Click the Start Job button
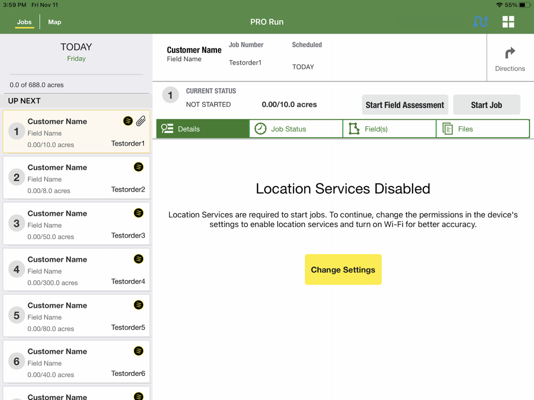This screenshot has width=534, height=400. click(x=486, y=105)
